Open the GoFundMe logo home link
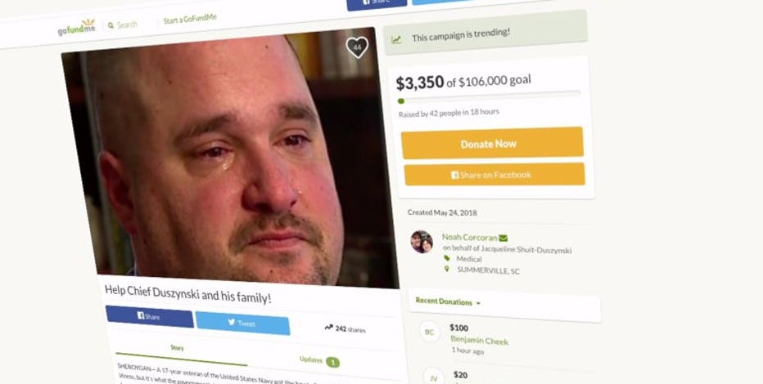 [76, 28]
